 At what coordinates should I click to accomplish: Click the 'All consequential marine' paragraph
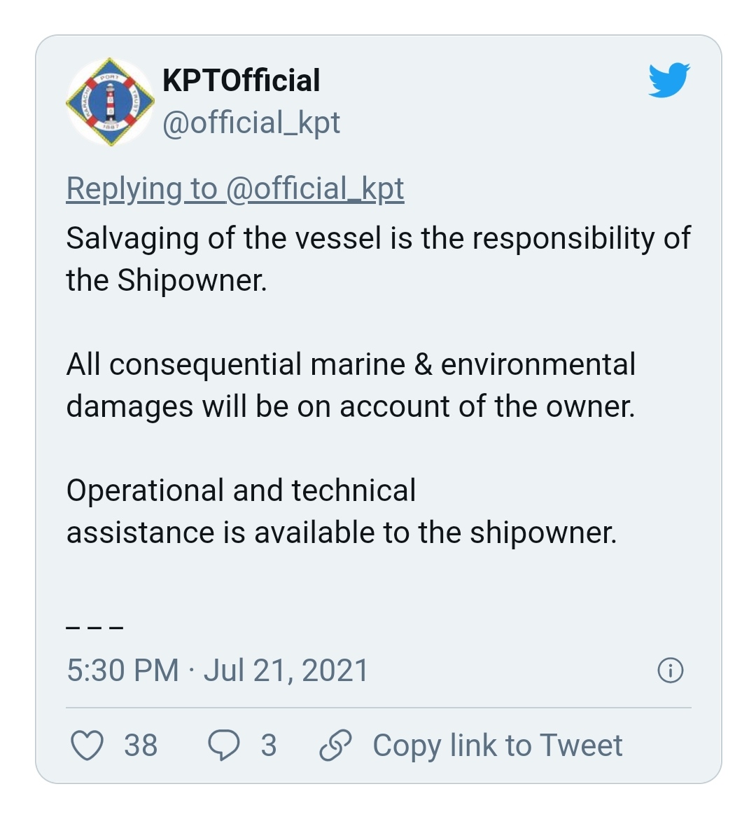(x=351, y=385)
